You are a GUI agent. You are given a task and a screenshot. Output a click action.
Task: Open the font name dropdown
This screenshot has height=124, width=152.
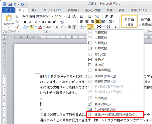point(53,16)
